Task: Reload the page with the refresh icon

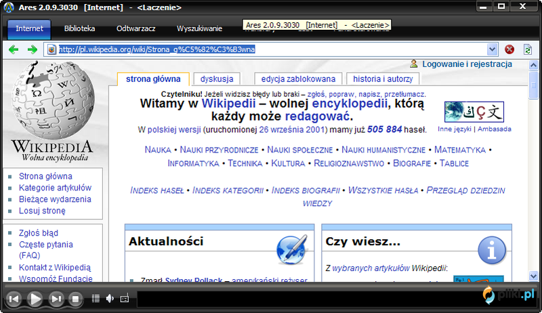Action: (528, 49)
